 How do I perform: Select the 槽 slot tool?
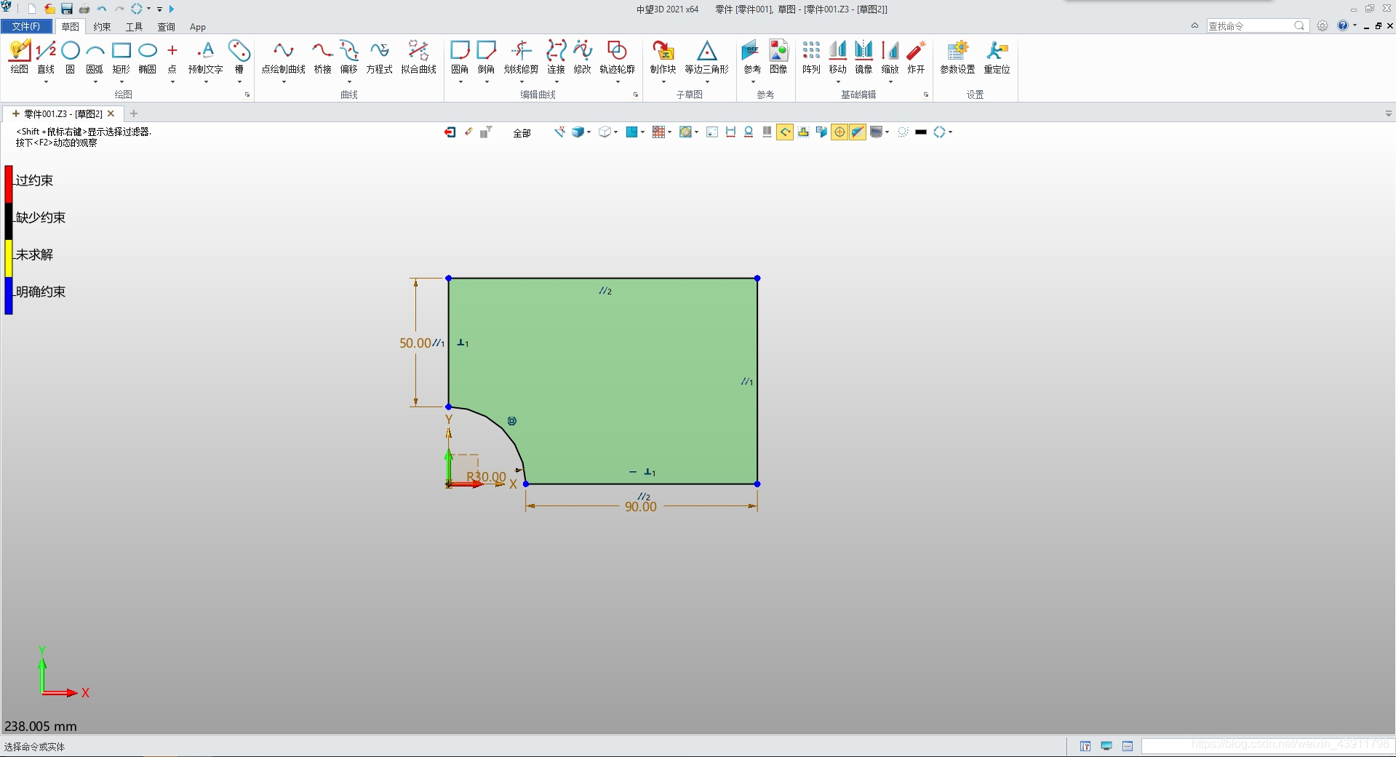[239, 57]
